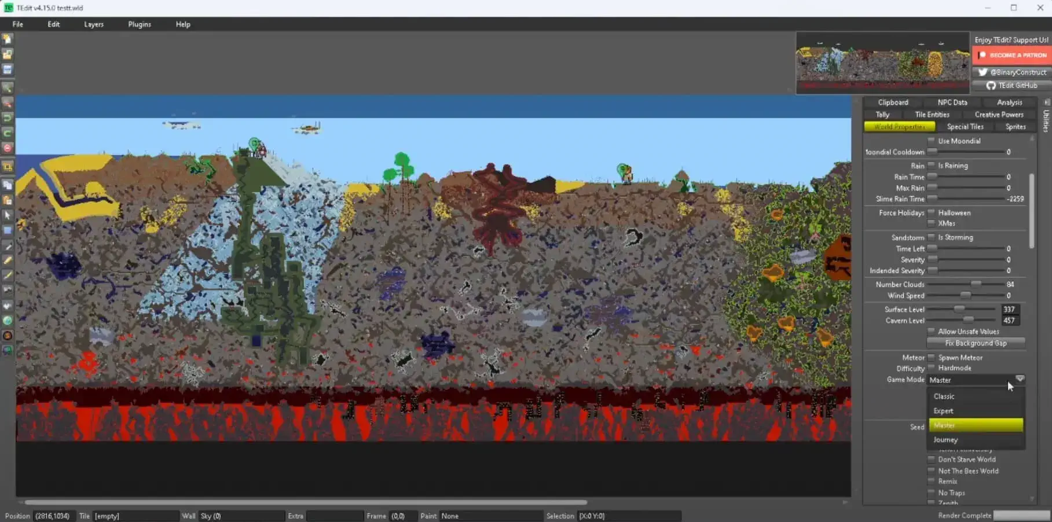
Task: Open the Save world icon
Action: click(8, 69)
